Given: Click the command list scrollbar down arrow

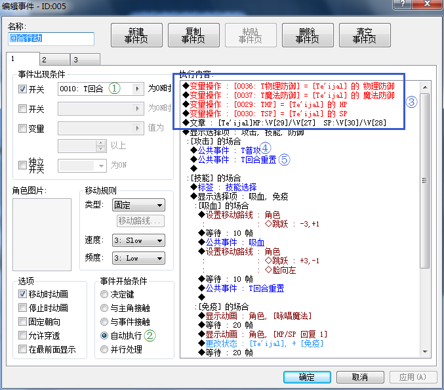Looking at the screenshot, I should tap(425, 351).
